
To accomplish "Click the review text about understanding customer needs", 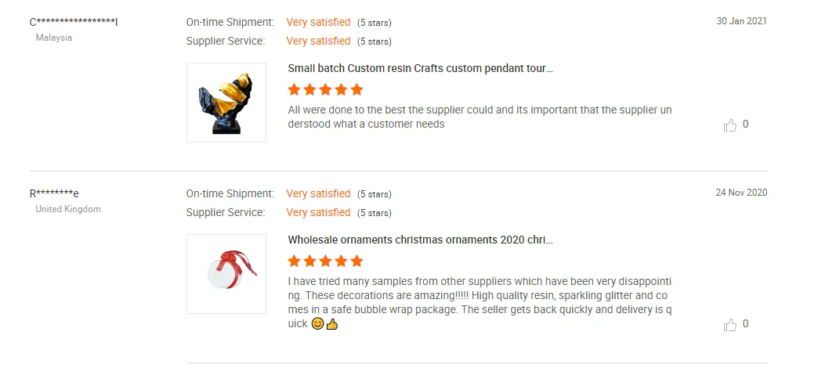I will point(479,117).
